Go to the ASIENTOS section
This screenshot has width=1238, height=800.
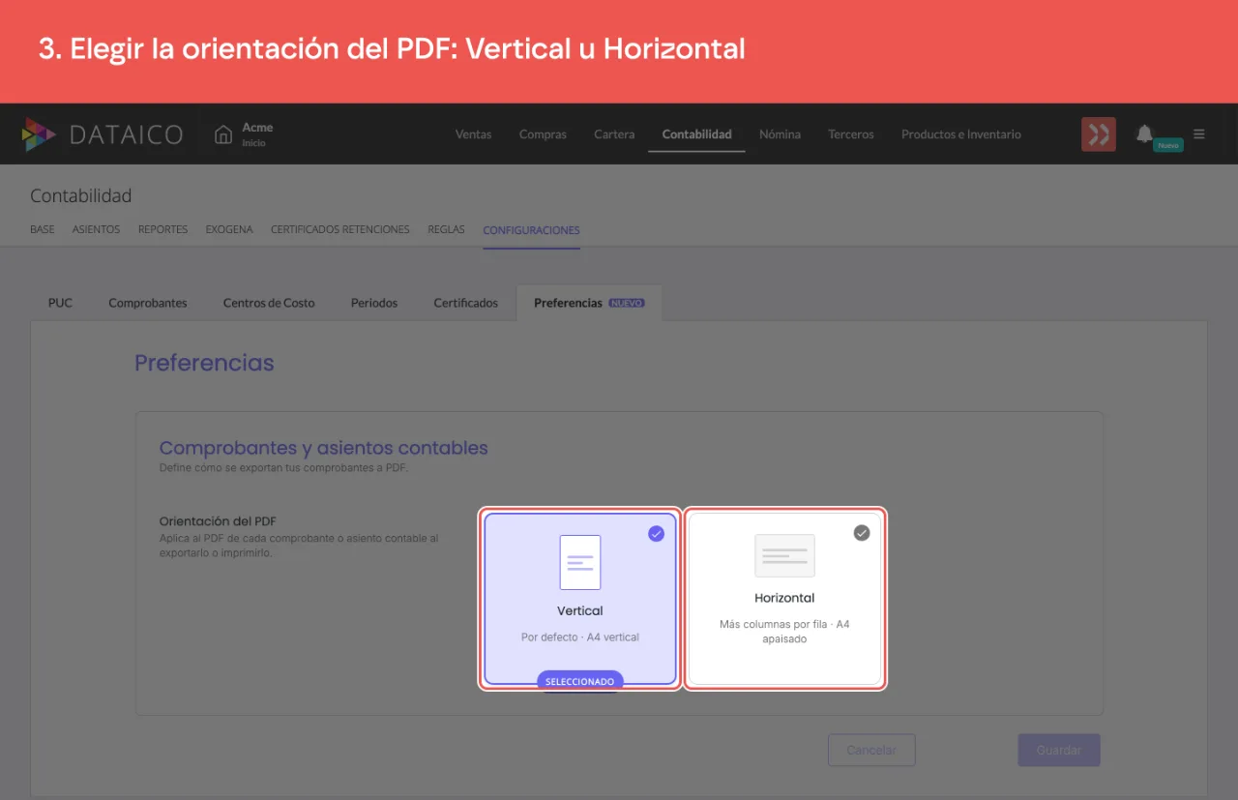click(x=96, y=230)
